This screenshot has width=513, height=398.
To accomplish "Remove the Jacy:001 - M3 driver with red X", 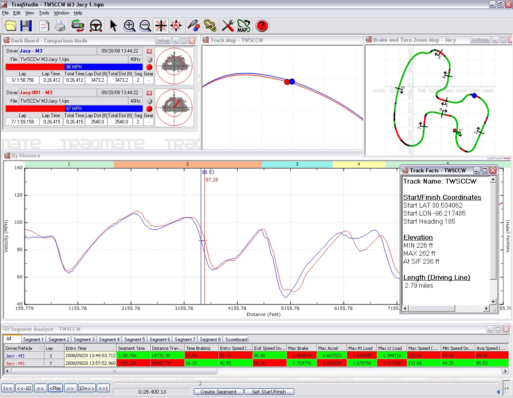I will coord(149,93).
